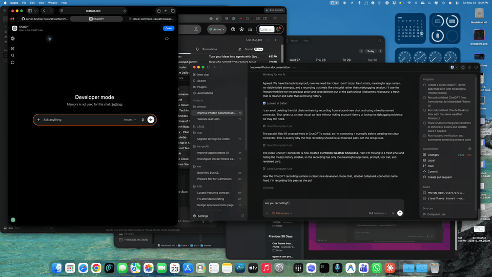
Task: Click Safari's share icon
Action: (159, 11)
